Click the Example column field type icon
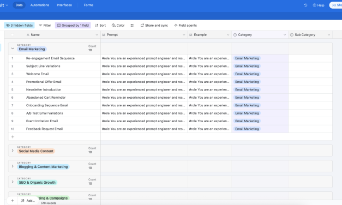Image resolution: width=342 pixels, height=205 pixels. pos(190,35)
